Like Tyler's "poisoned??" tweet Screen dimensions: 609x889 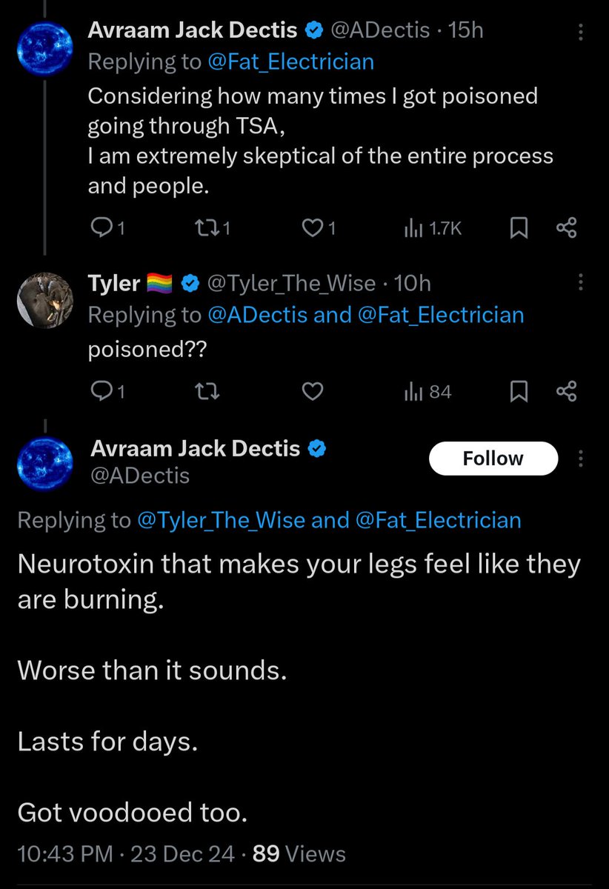click(x=313, y=391)
